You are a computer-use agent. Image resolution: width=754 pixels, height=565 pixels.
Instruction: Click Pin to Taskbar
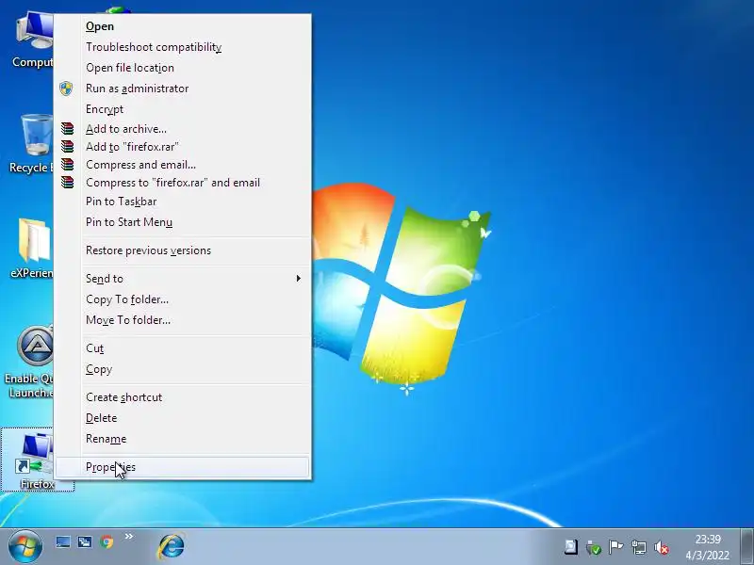coord(183,202)
